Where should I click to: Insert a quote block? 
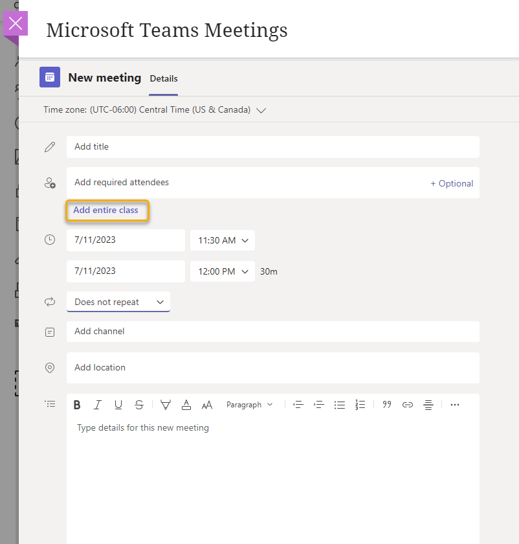click(x=387, y=405)
